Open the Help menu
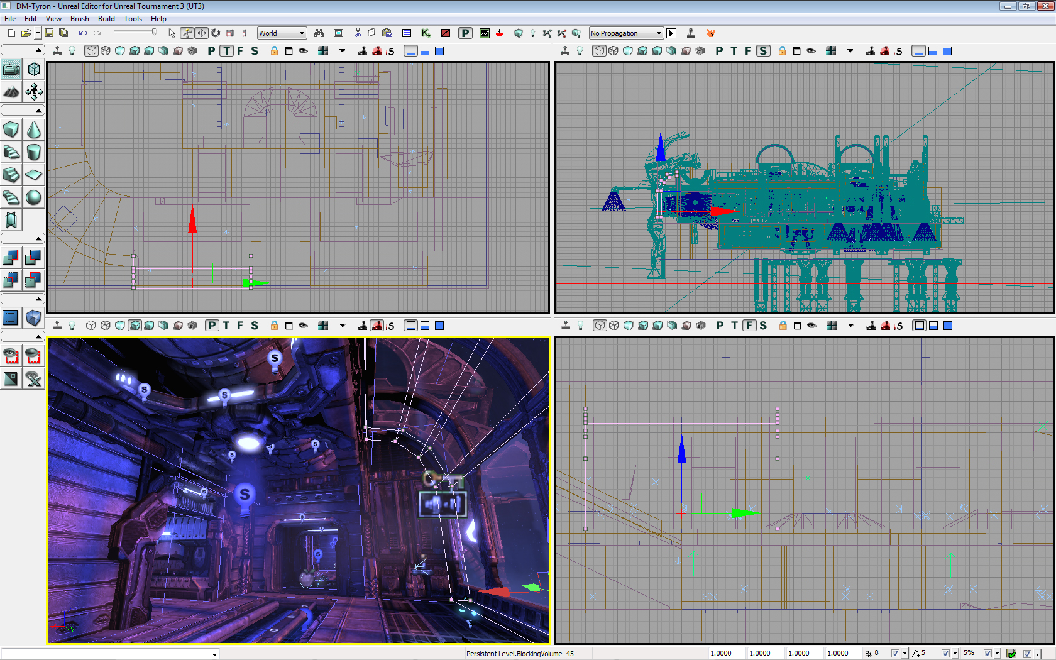 (x=158, y=19)
